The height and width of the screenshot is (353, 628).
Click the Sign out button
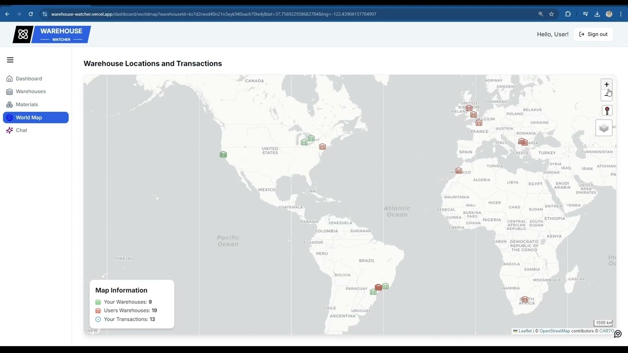tap(593, 34)
